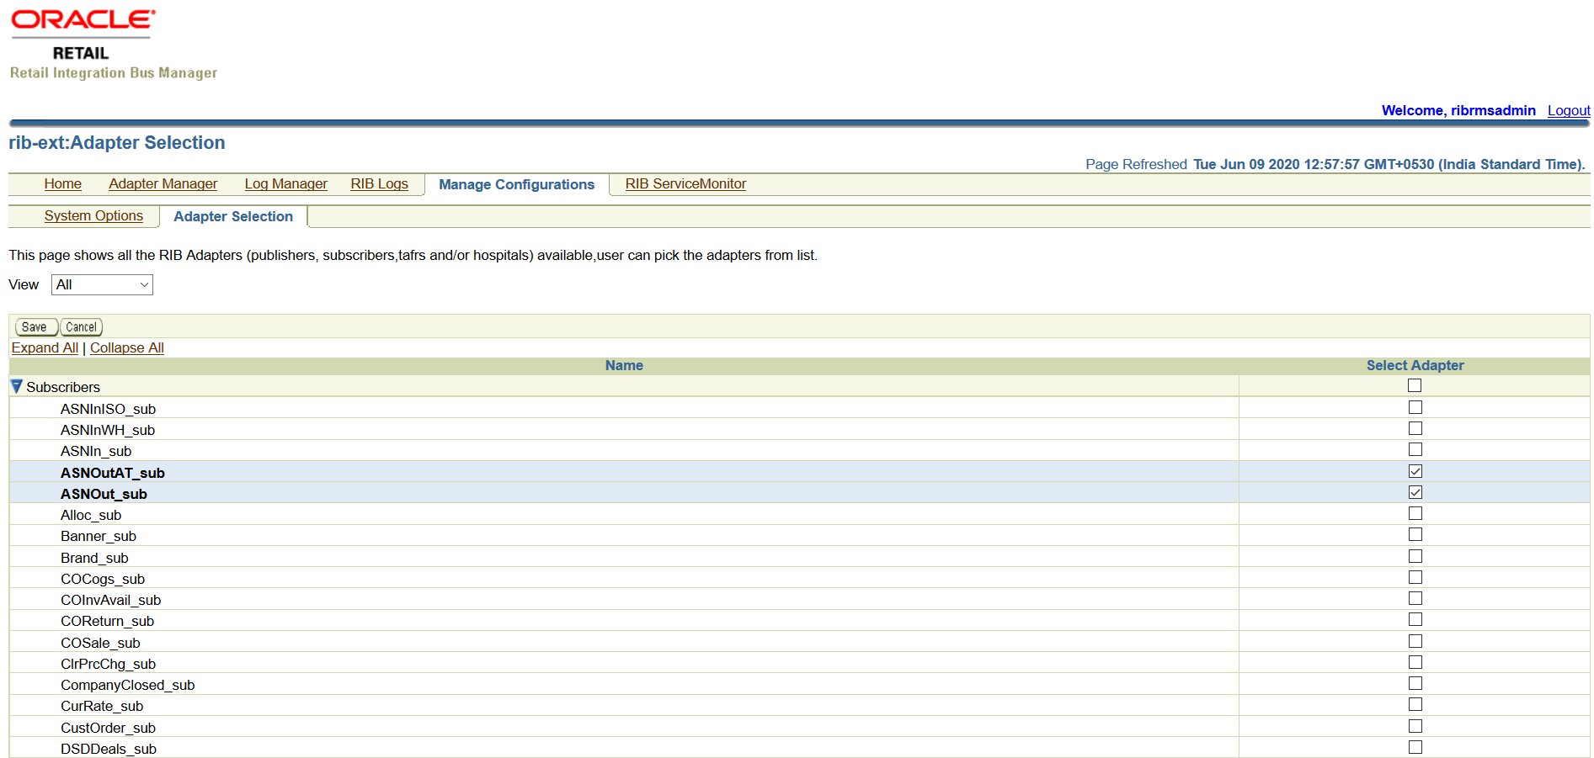
Task: Enable the DSDDeals_sub adapter checkbox
Action: point(1415,747)
